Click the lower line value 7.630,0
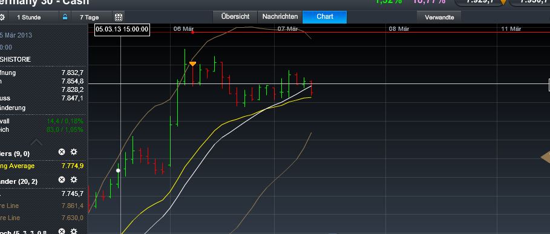Screen dimensions: 550x234 click(72, 218)
